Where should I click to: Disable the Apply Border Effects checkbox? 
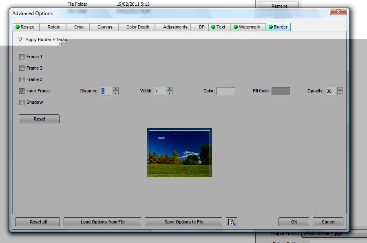(21, 39)
